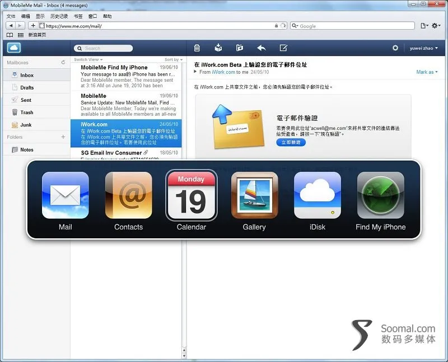
Task: Open the Calendar app icon
Action: tap(192, 195)
